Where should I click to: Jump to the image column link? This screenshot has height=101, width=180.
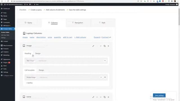pyautogui.click(x=25, y=37)
